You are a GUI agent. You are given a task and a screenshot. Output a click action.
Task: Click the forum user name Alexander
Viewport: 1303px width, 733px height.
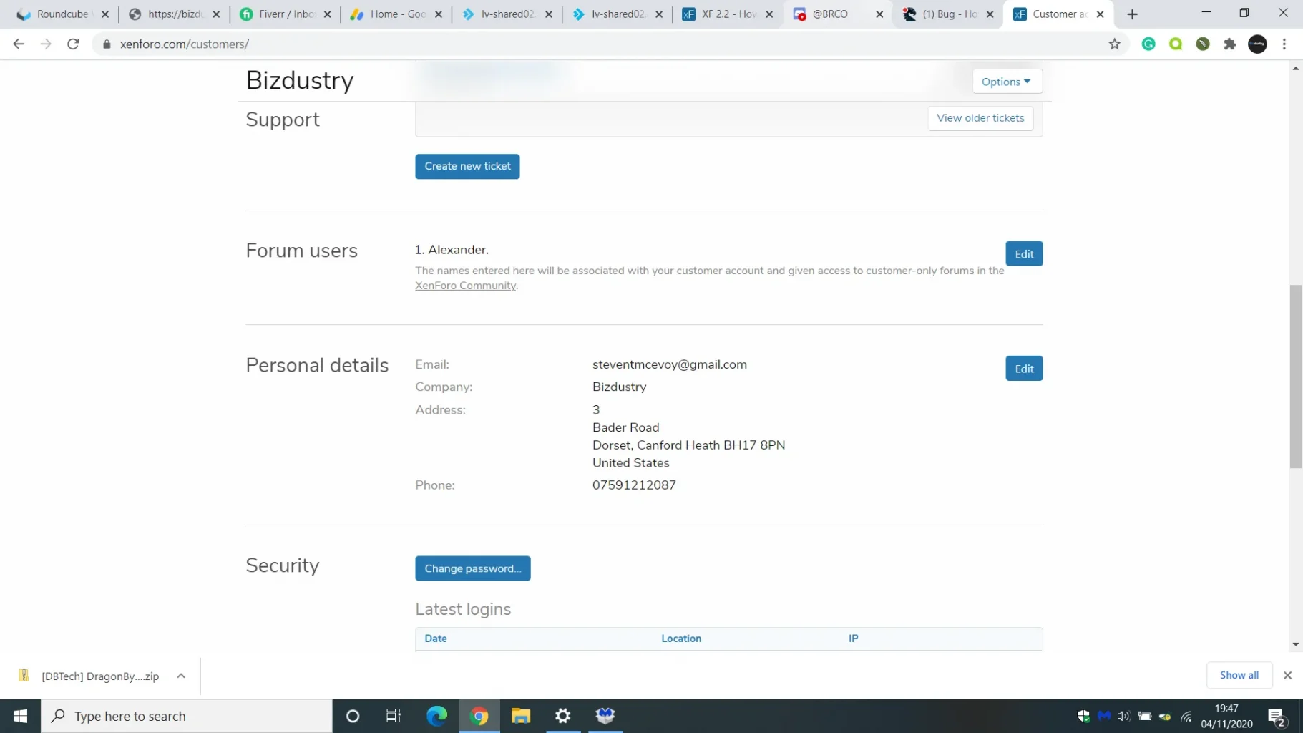pyautogui.click(x=458, y=250)
